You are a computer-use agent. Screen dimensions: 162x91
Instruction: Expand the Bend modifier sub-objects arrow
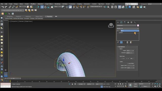pos(120,31)
